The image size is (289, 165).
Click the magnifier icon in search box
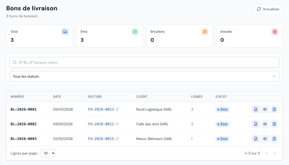(15, 62)
